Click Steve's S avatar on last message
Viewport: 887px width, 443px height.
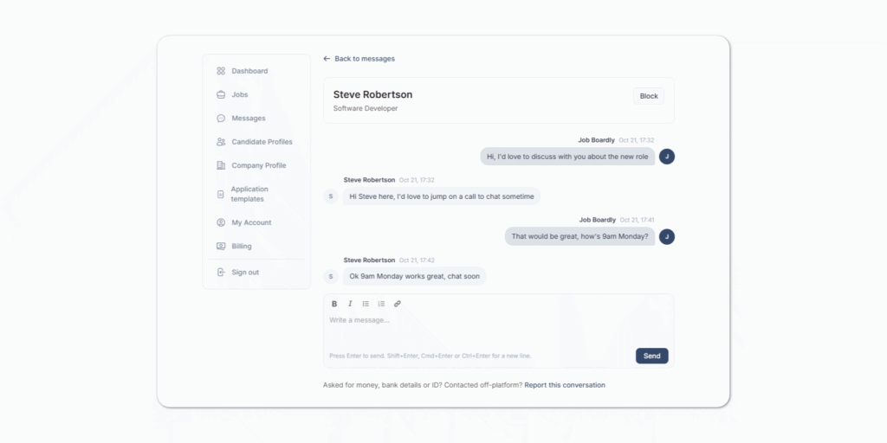coord(331,276)
